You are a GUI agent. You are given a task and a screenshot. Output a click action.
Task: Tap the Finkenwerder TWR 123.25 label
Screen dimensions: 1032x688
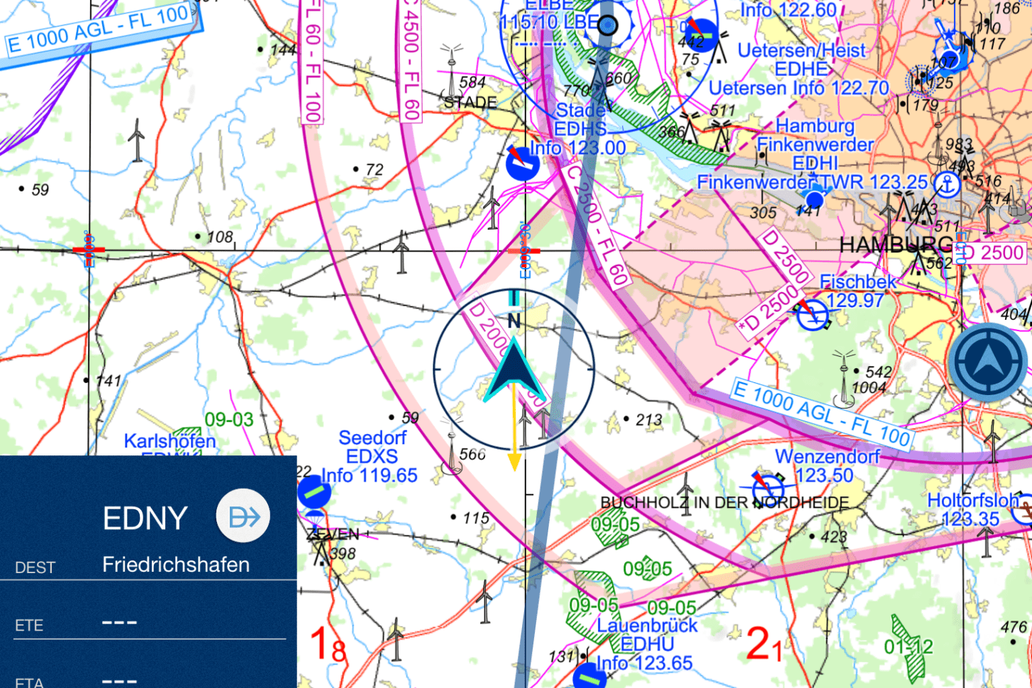[812, 182]
